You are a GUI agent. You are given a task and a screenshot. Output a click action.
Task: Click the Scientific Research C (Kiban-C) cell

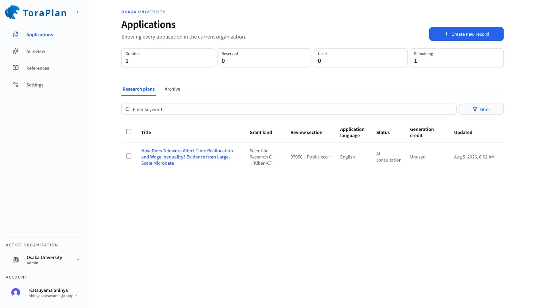click(x=261, y=157)
